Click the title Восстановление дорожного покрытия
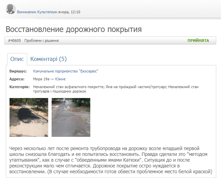This screenshot has width=221, height=178. (x=73, y=29)
